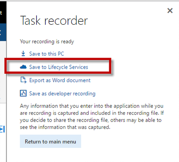This screenshot has width=179, height=162.
Task: Click the paragraph starting 'Any information that you enter'
Action: (x=92, y=116)
